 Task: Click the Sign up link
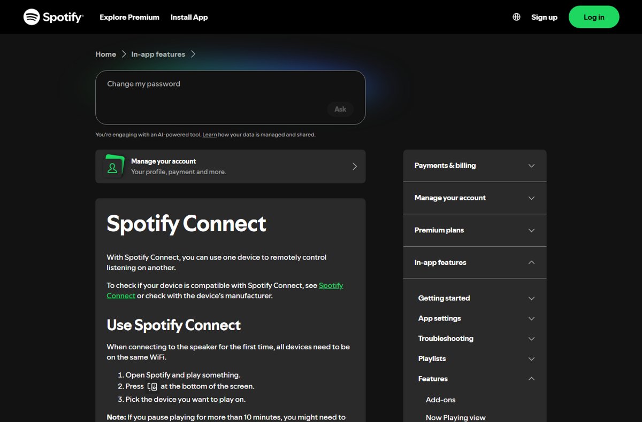[x=544, y=17]
